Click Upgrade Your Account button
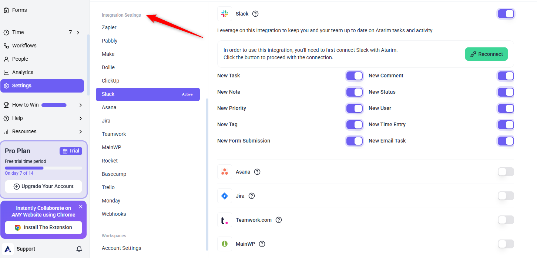This screenshot has width=537, height=258. pos(44,187)
